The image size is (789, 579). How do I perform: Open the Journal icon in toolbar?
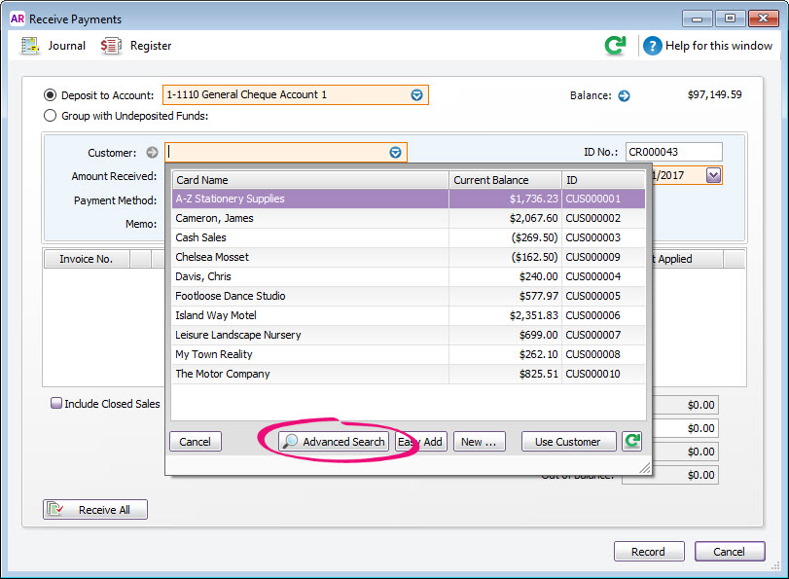[30, 46]
